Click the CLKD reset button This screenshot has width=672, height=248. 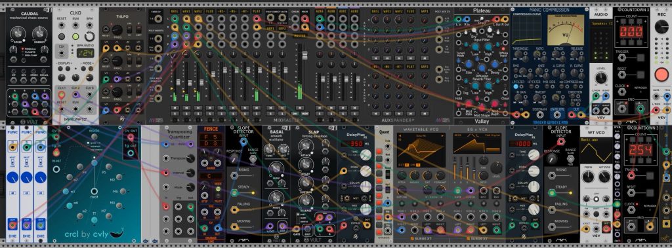click(62, 37)
